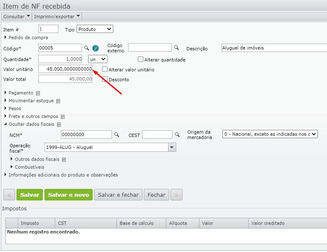Open the Consultar menu
The height and width of the screenshot is (252, 327).
click(16, 16)
